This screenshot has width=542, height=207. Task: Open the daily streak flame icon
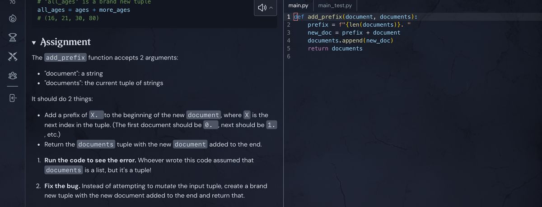tap(12, 19)
